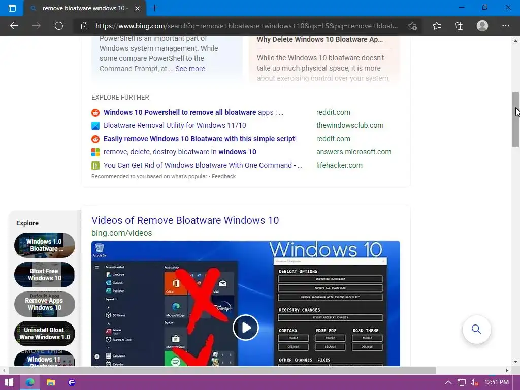Open File Explorer from taskbar
This screenshot has width=520, height=390.
pos(50,382)
